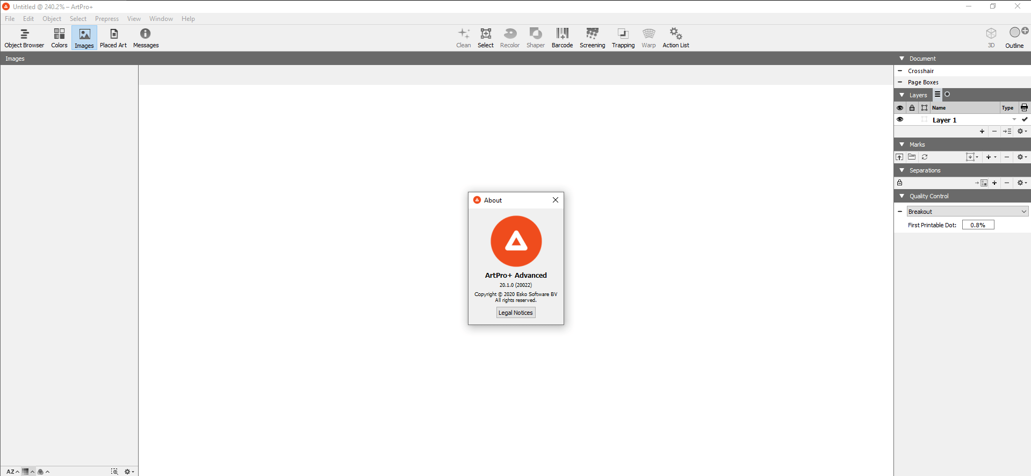Open Layers gear options menu
This screenshot has width=1031, height=476.
coord(1022,132)
